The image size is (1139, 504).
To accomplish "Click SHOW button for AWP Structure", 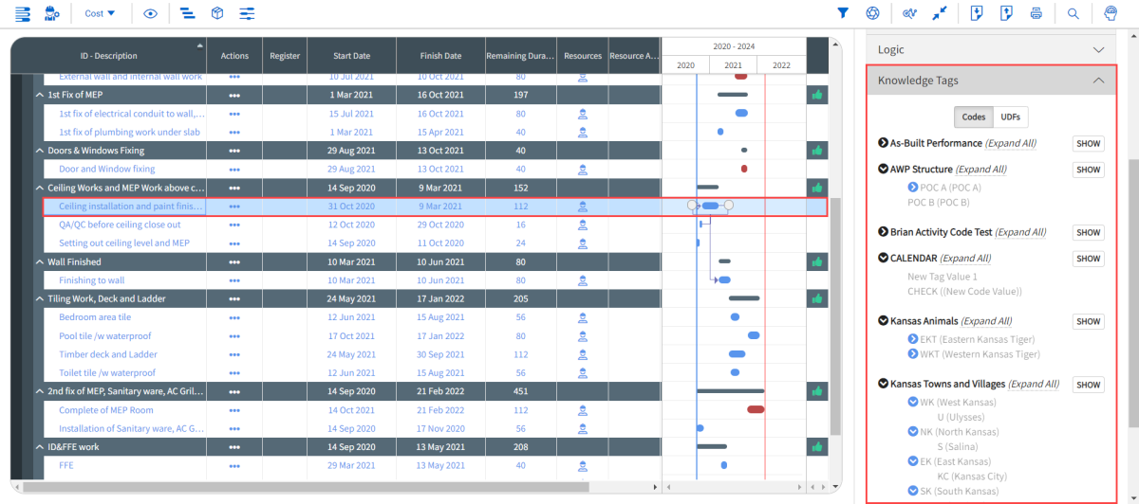I will pyautogui.click(x=1089, y=170).
